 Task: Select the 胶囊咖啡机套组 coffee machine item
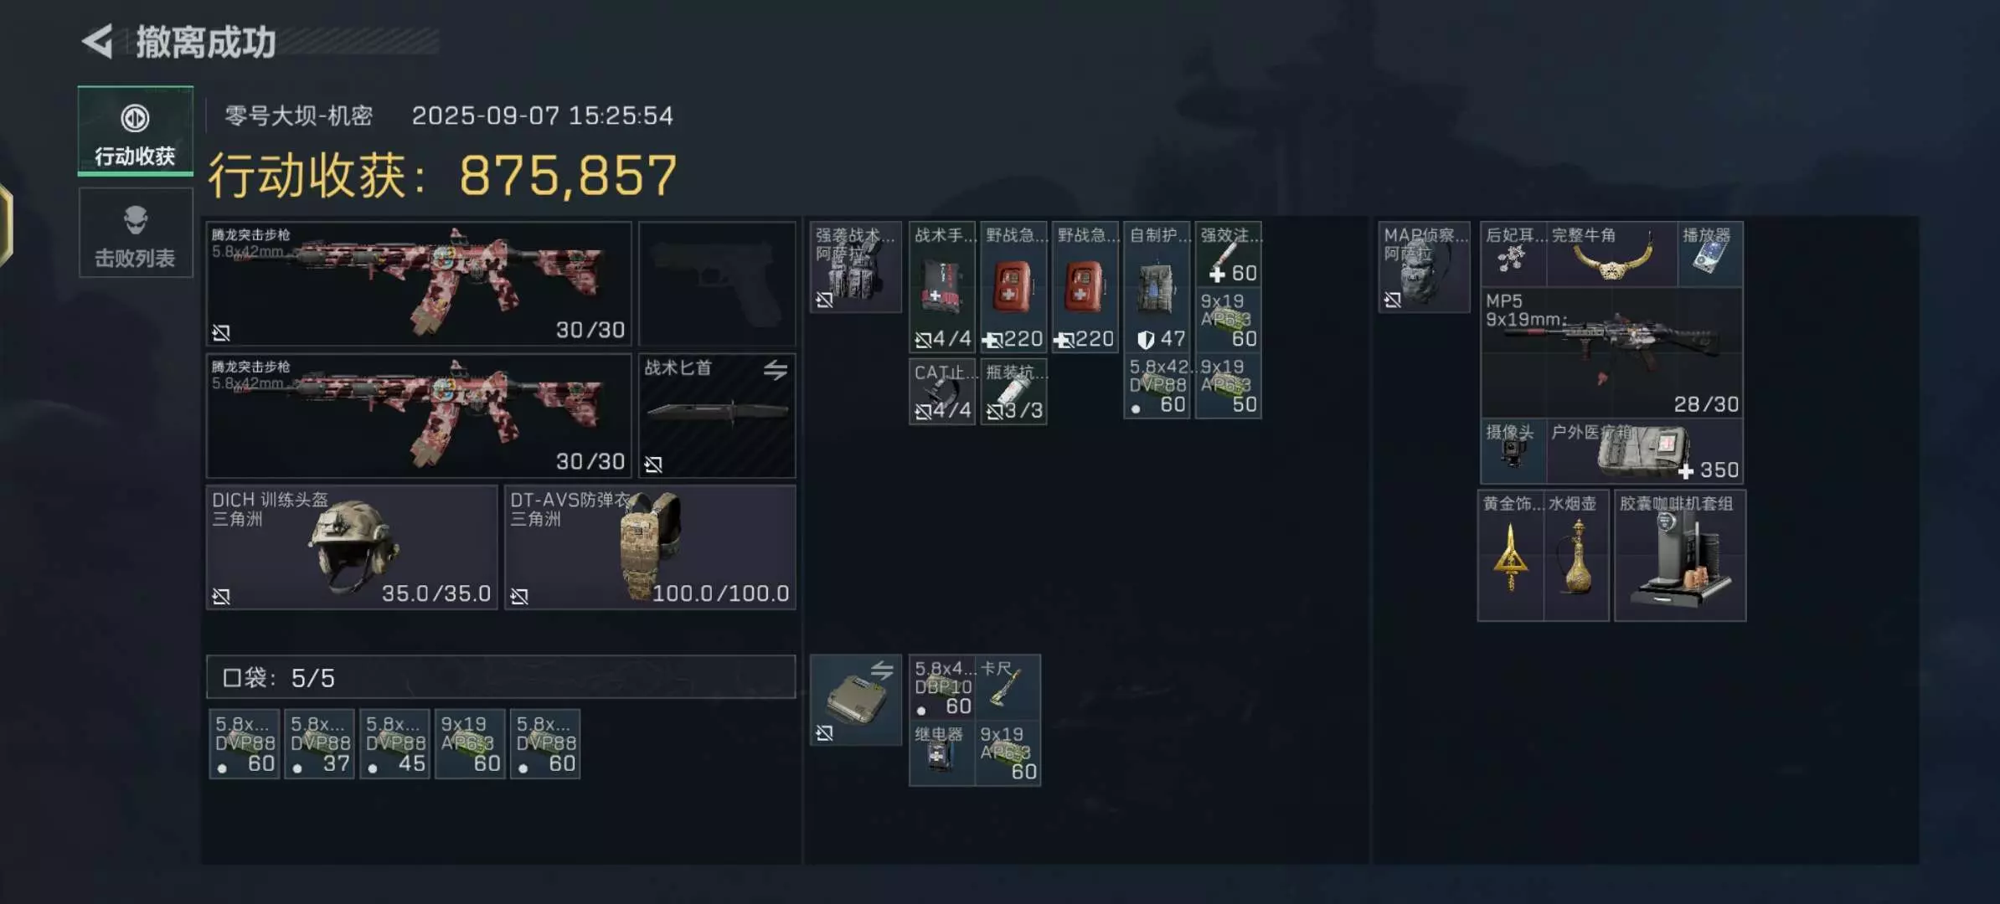(x=1680, y=556)
